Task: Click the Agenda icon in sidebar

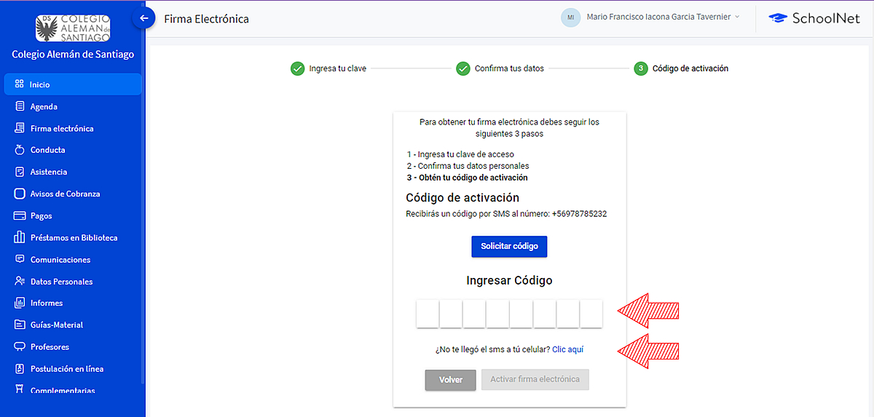Action: (20, 106)
